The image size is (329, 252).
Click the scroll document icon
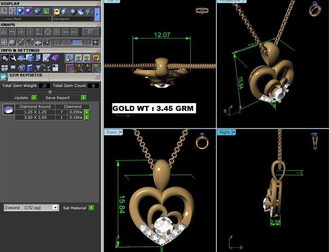coord(38,58)
